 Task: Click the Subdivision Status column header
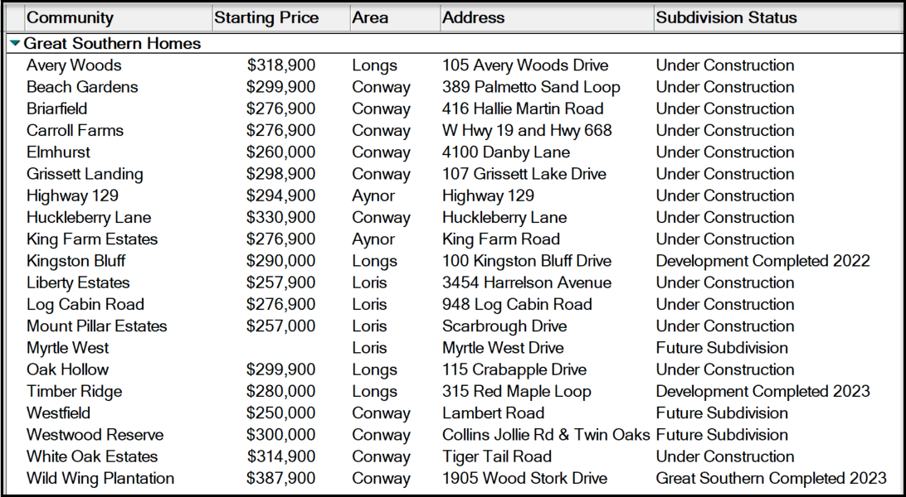tap(726, 17)
